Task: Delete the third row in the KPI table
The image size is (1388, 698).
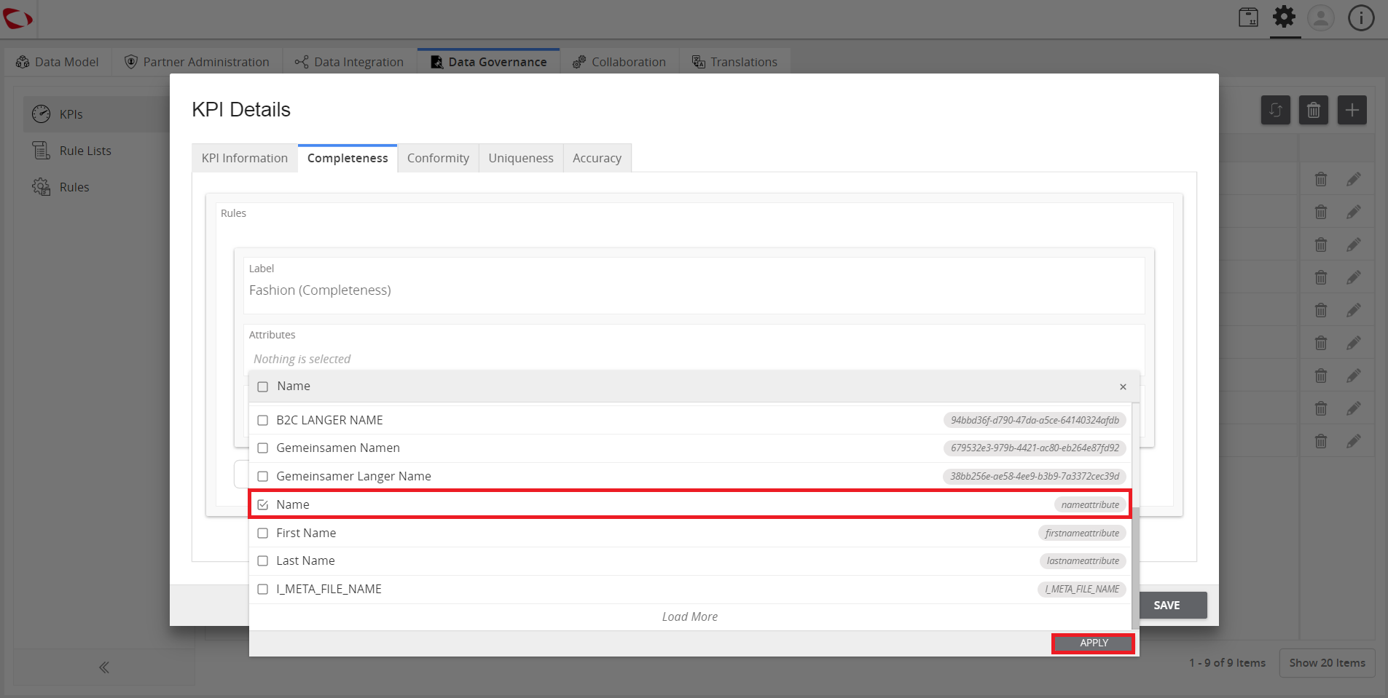Action: tap(1321, 245)
